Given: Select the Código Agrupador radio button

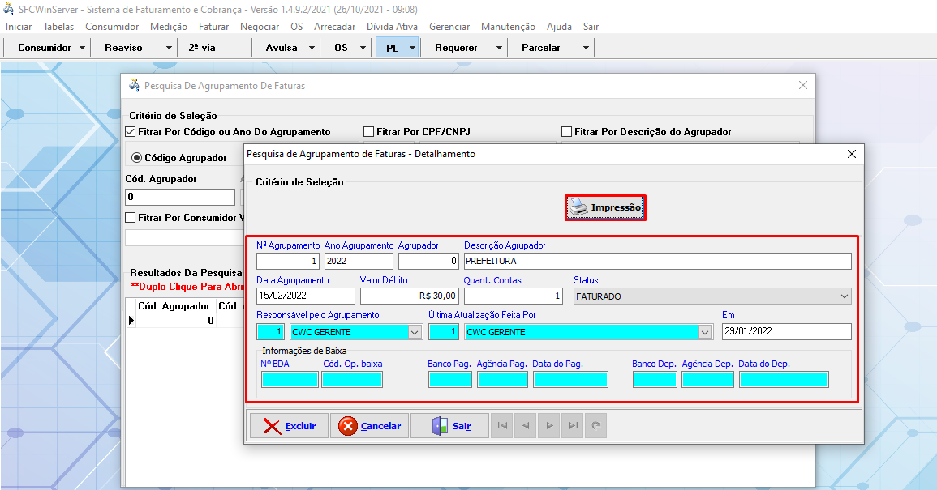Looking at the screenshot, I should point(136,158).
